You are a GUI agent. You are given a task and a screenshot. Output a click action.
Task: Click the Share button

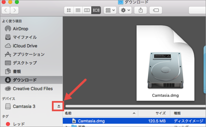click(140, 10)
